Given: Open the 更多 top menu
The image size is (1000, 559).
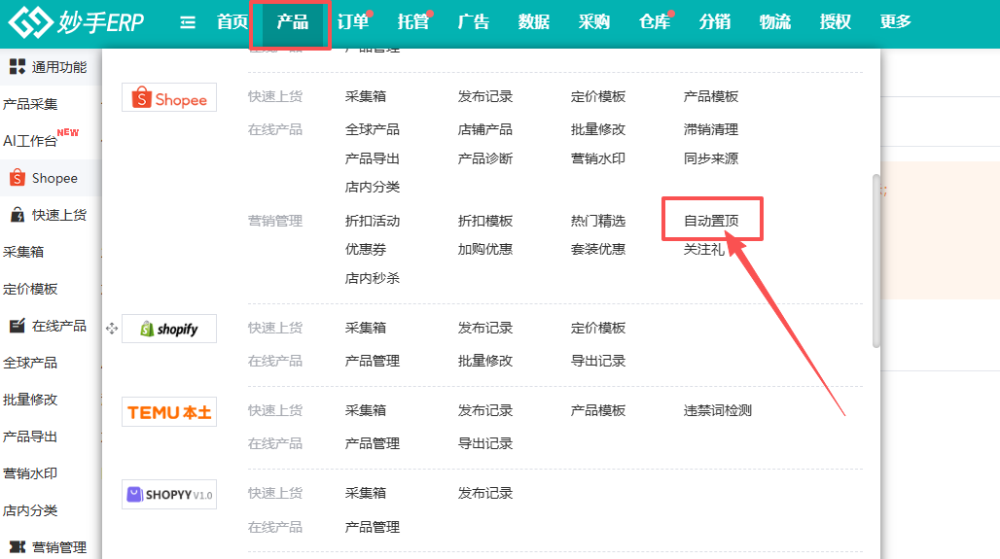Looking at the screenshot, I should point(895,22).
